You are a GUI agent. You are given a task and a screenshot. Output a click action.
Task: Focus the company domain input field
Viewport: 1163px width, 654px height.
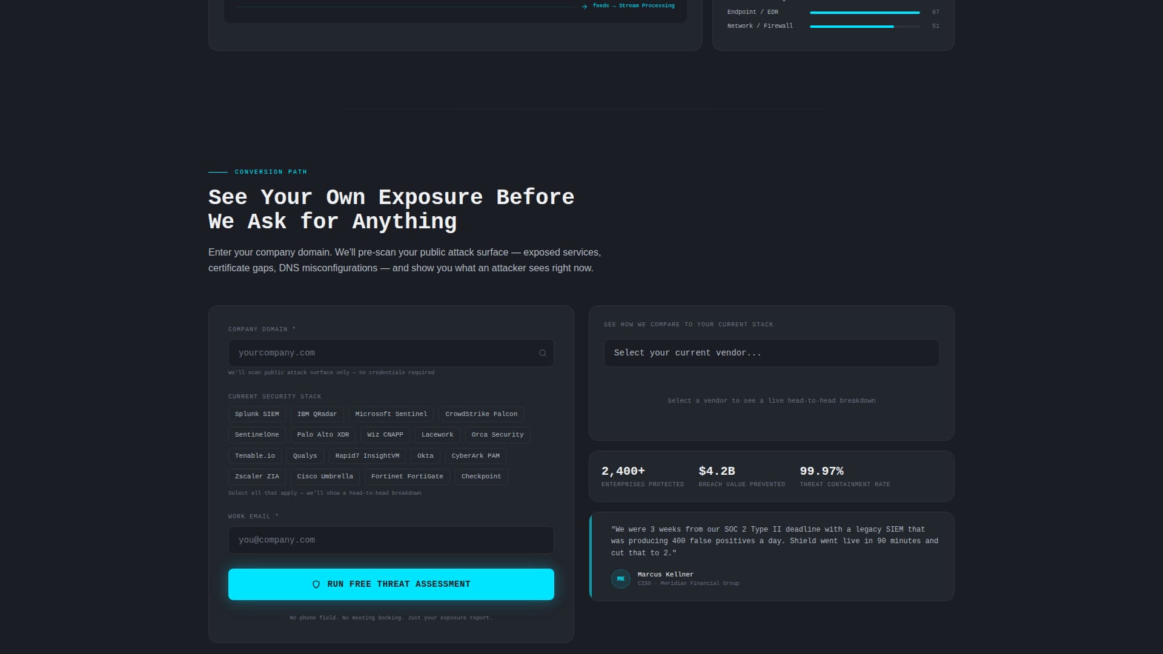[x=391, y=353]
